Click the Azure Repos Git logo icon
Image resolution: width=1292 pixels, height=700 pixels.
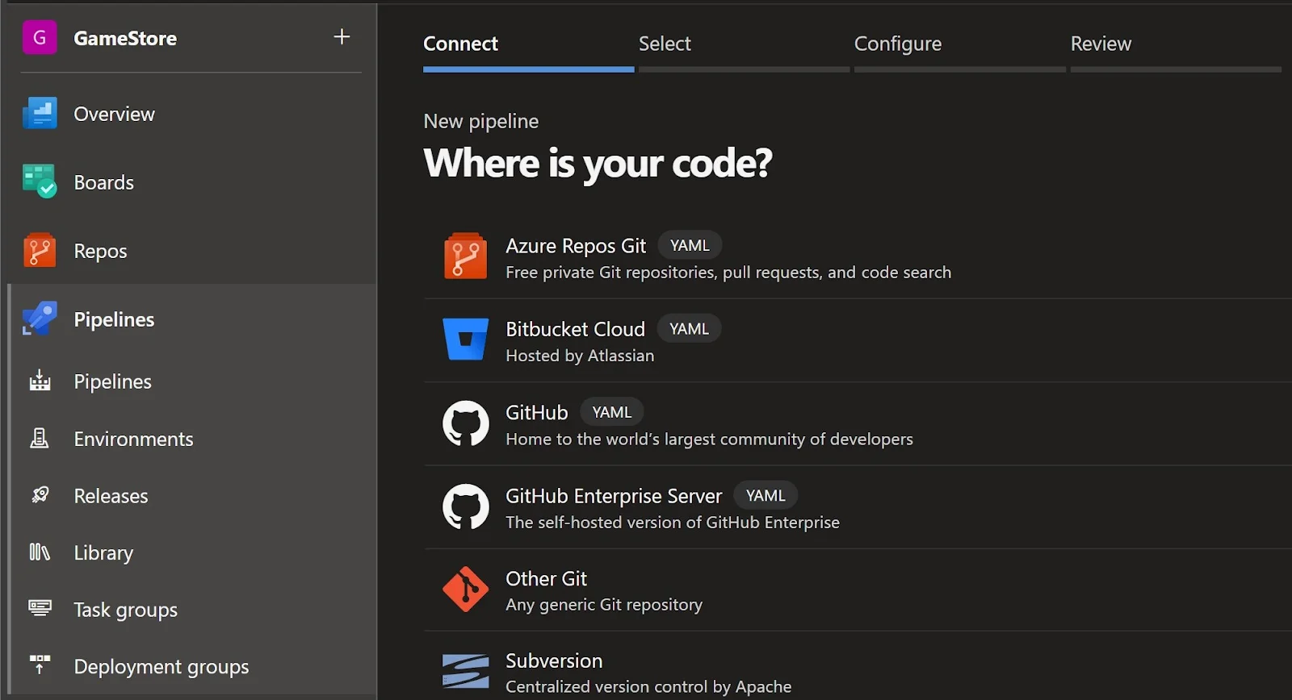(466, 256)
